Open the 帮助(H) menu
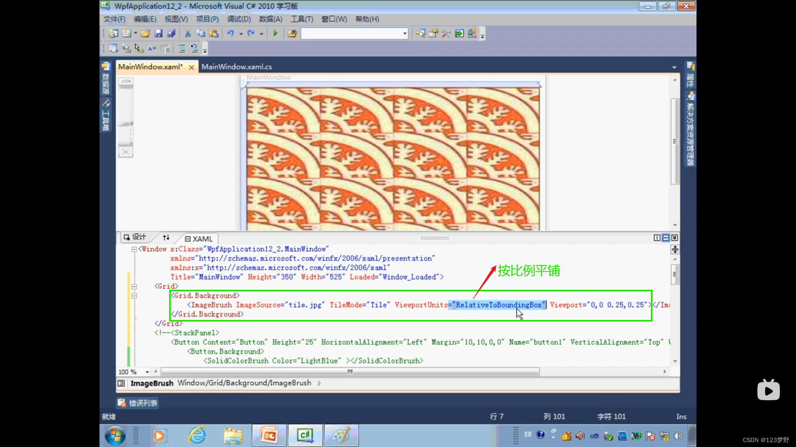 pyautogui.click(x=367, y=19)
